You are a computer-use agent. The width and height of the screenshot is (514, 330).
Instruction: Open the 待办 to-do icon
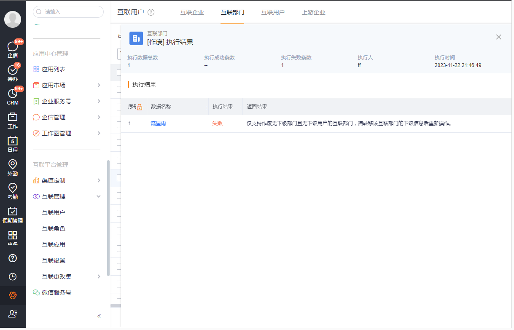point(13,70)
